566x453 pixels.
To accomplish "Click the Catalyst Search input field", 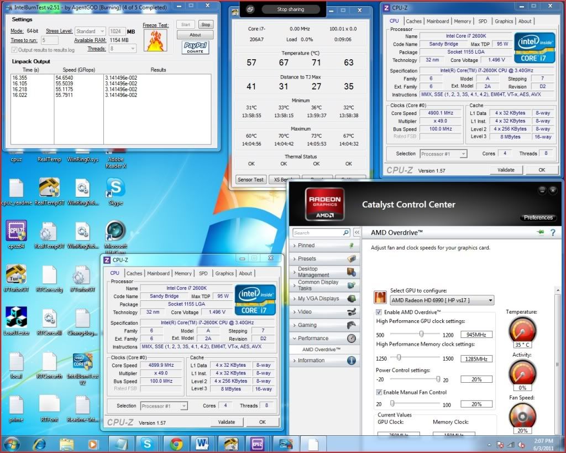I will 318,233.
